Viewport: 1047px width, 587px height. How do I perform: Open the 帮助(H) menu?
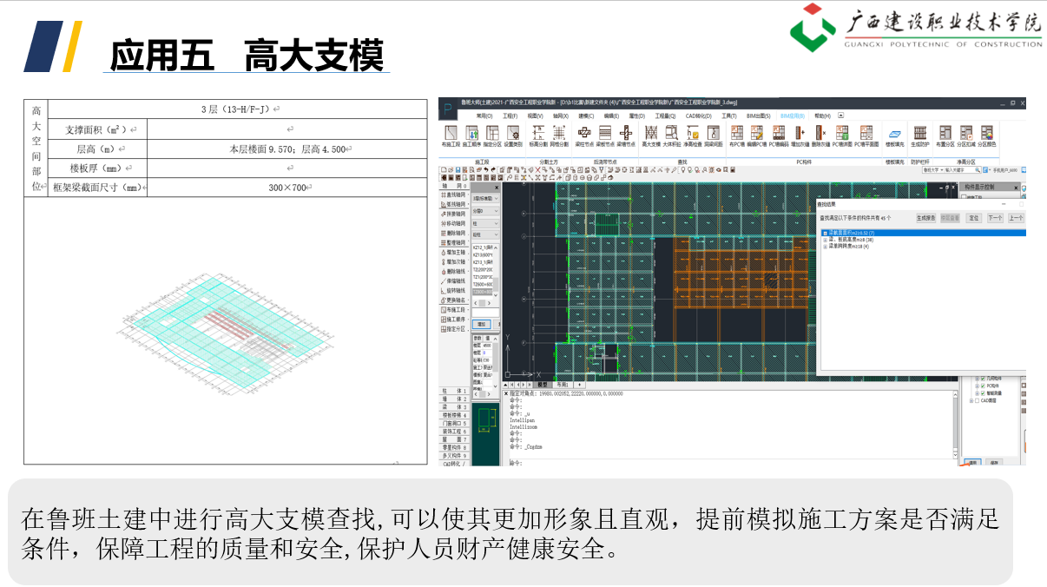pos(822,115)
